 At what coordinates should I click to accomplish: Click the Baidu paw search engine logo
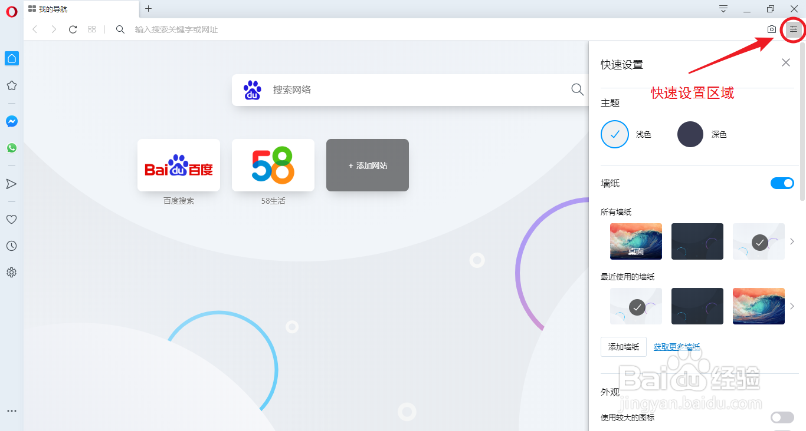click(253, 90)
